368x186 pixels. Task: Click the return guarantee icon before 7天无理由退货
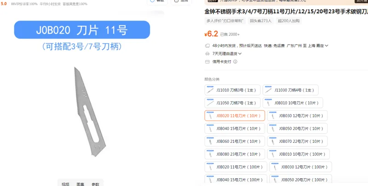coord(207,54)
